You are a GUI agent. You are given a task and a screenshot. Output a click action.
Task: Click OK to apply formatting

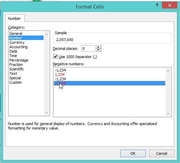[x=133, y=153]
